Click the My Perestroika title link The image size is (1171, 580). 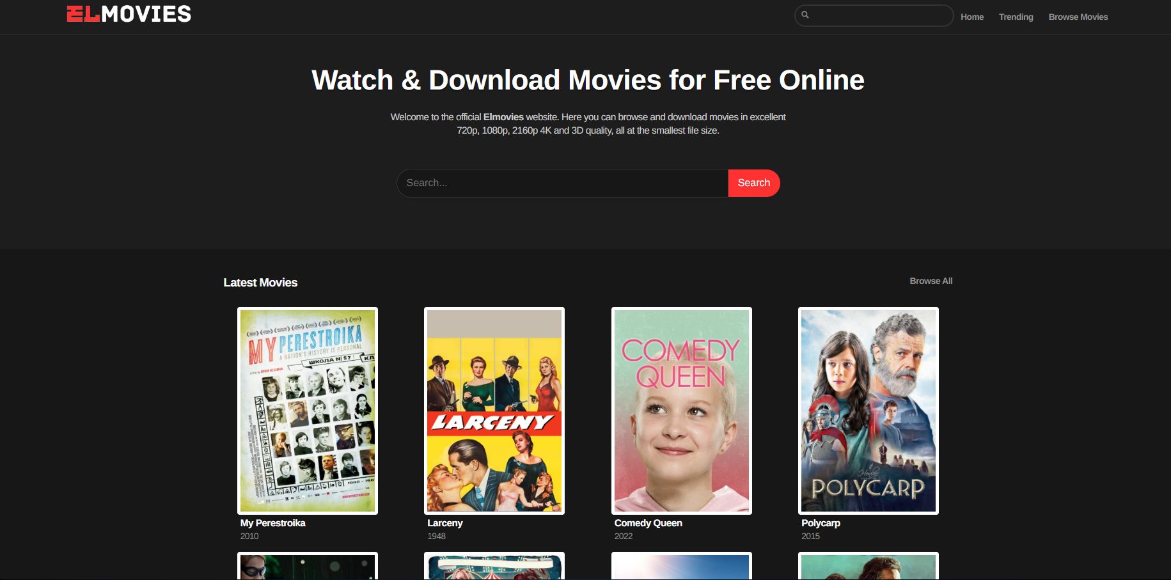click(273, 523)
